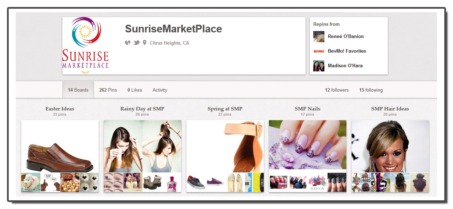Viewport: 453px width, 209px height.
Task: Open Madison O'Hara's avatar
Action: coord(319,66)
